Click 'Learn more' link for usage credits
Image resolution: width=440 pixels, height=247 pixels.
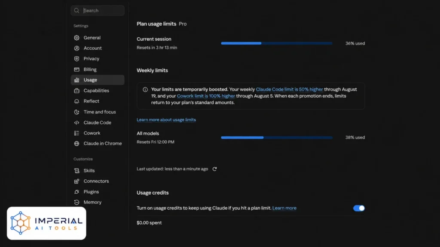click(284, 208)
